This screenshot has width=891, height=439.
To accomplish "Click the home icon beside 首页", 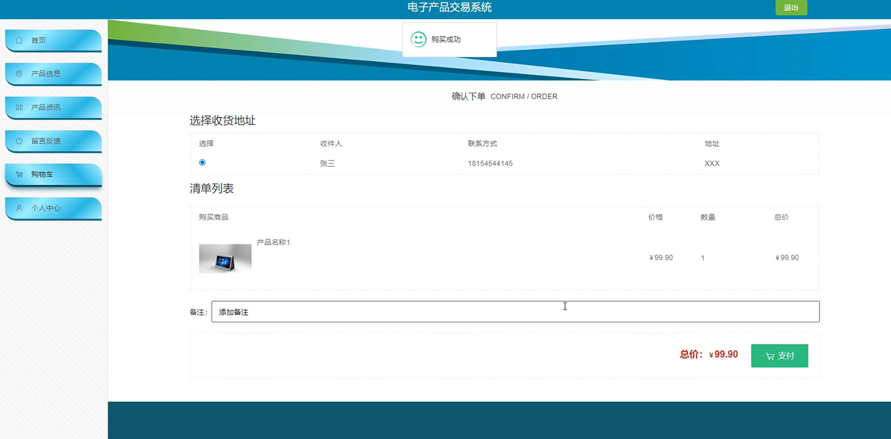I will pyautogui.click(x=19, y=40).
